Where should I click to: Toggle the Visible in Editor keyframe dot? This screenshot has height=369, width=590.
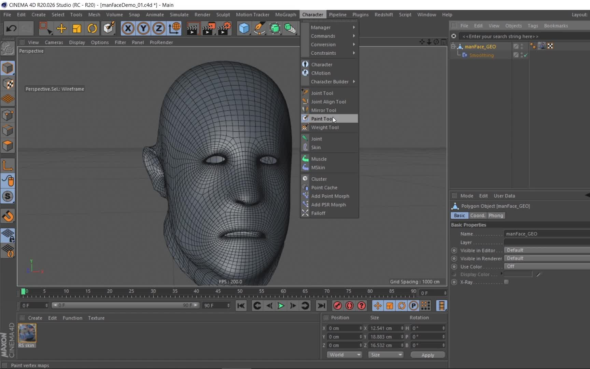click(x=454, y=250)
